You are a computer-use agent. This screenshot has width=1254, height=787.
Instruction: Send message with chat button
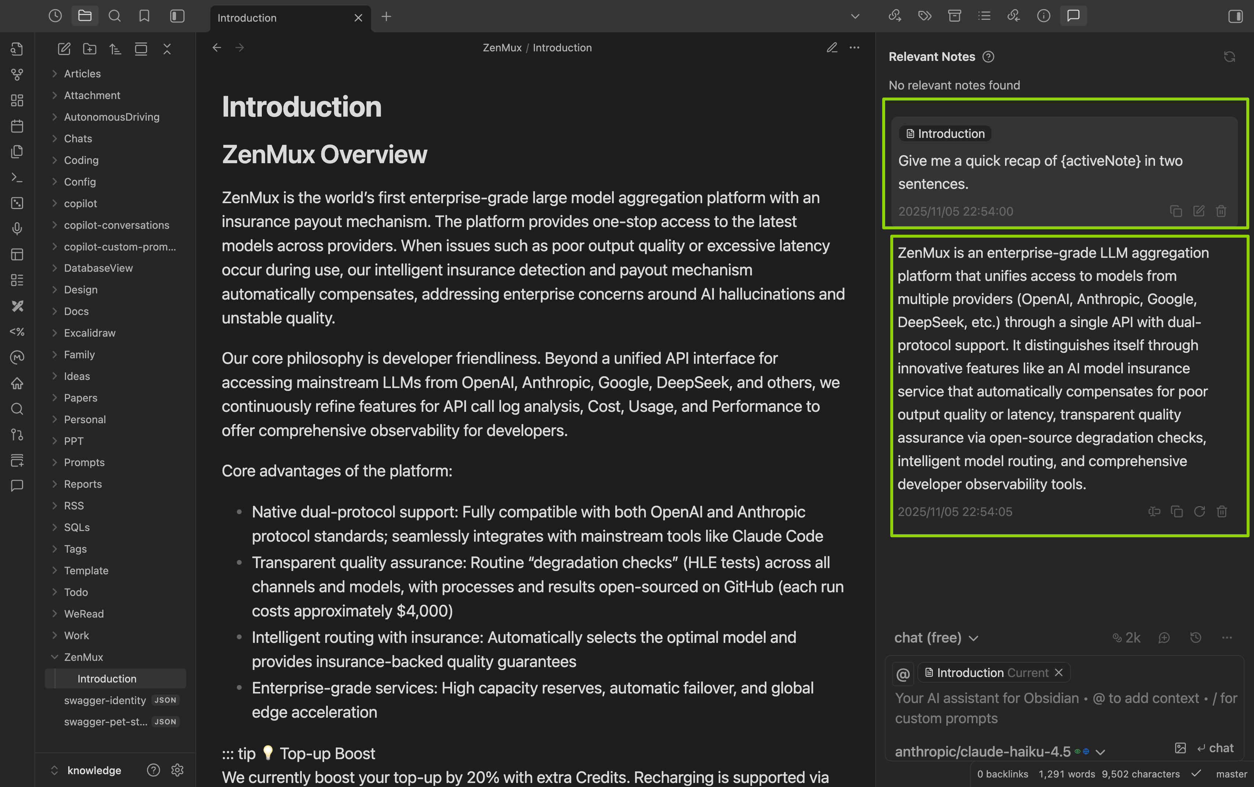pos(1215,748)
